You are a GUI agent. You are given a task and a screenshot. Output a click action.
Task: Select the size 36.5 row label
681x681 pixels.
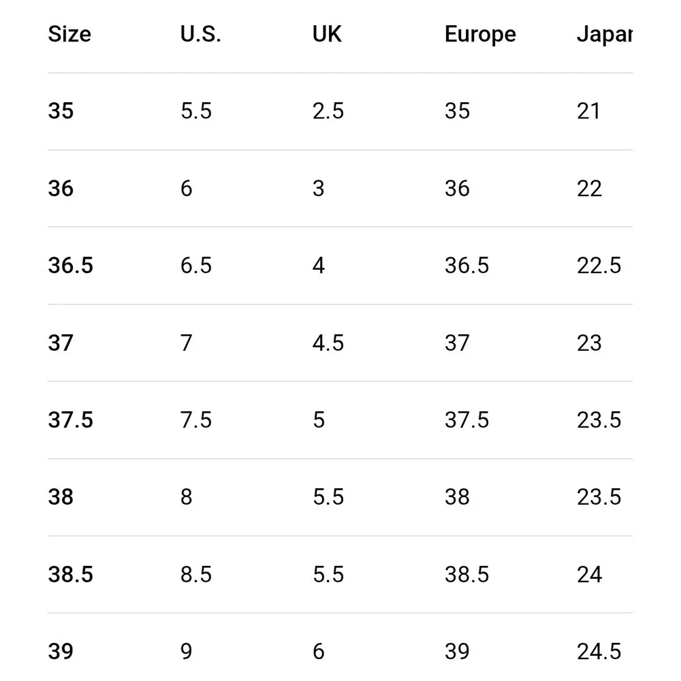point(70,266)
